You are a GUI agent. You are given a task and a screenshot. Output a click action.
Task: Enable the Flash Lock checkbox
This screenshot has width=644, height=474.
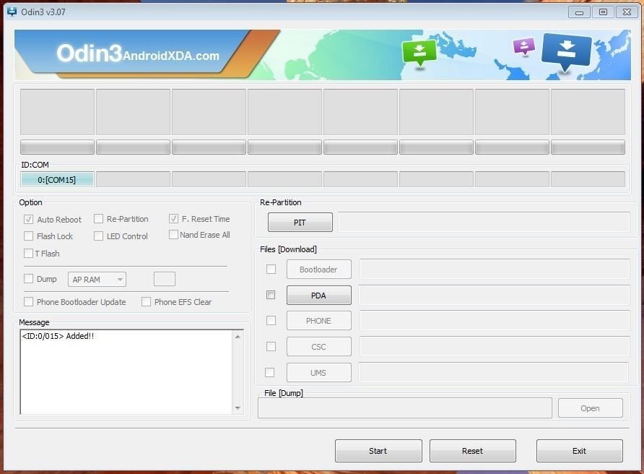[28, 236]
